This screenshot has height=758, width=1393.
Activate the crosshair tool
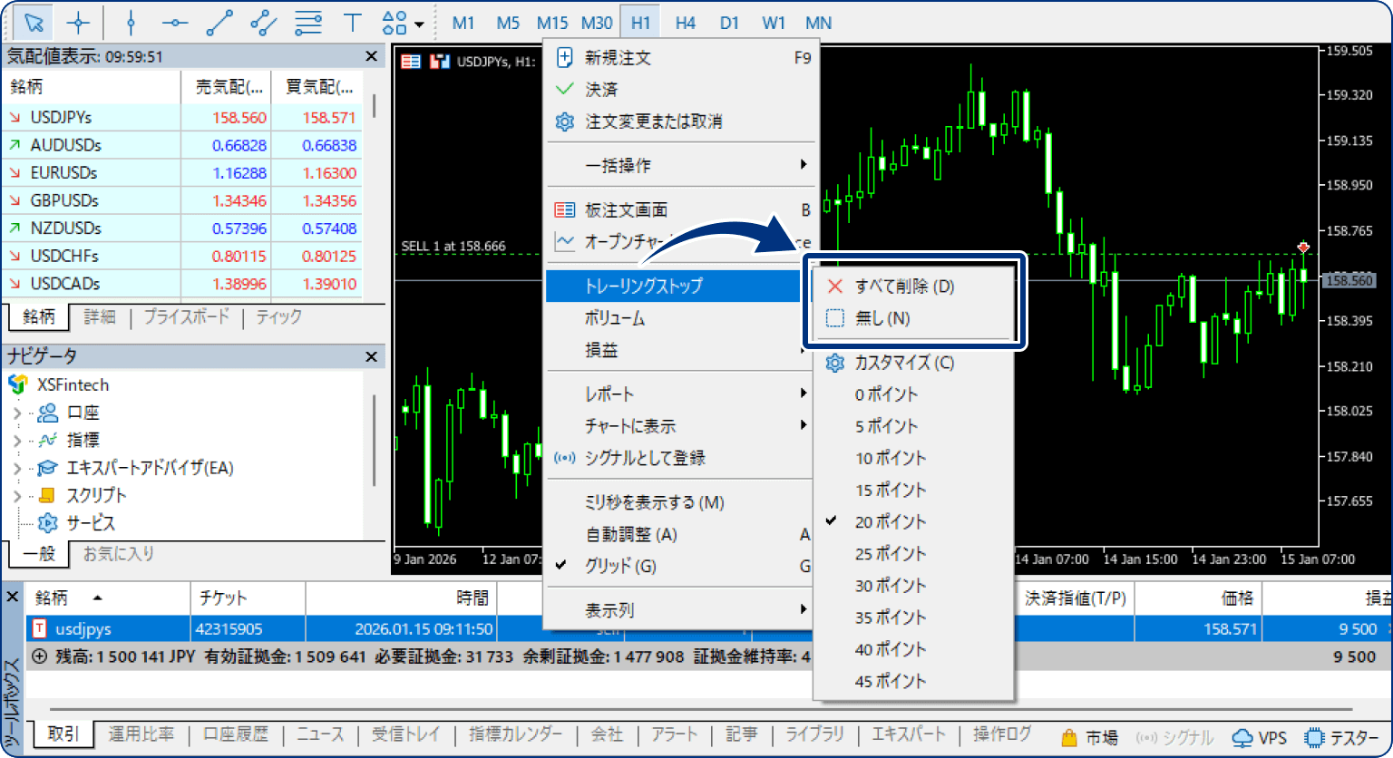(78, 22)
